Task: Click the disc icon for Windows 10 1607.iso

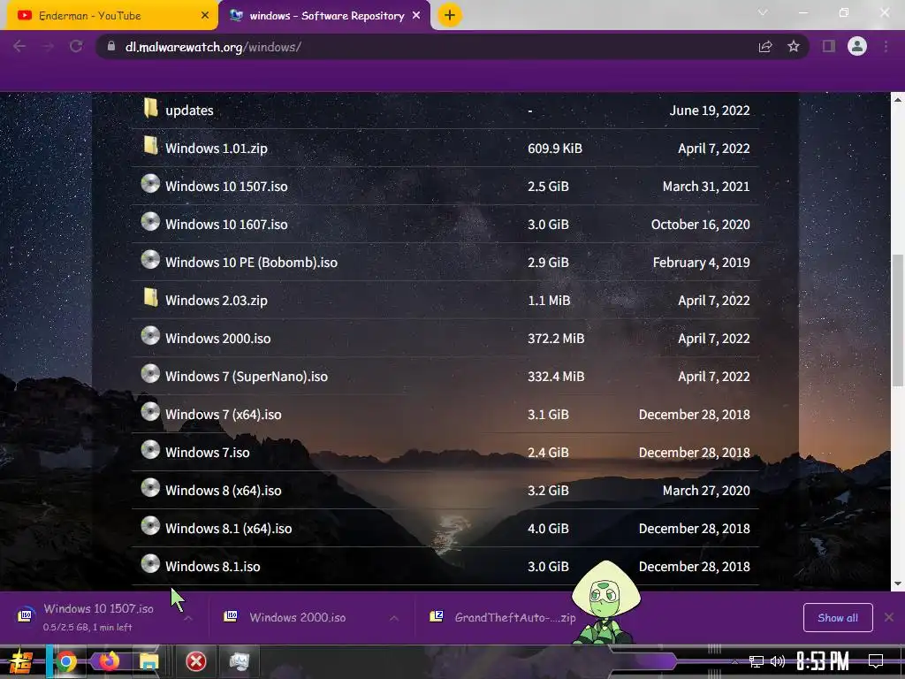Action: coord(150,222)
